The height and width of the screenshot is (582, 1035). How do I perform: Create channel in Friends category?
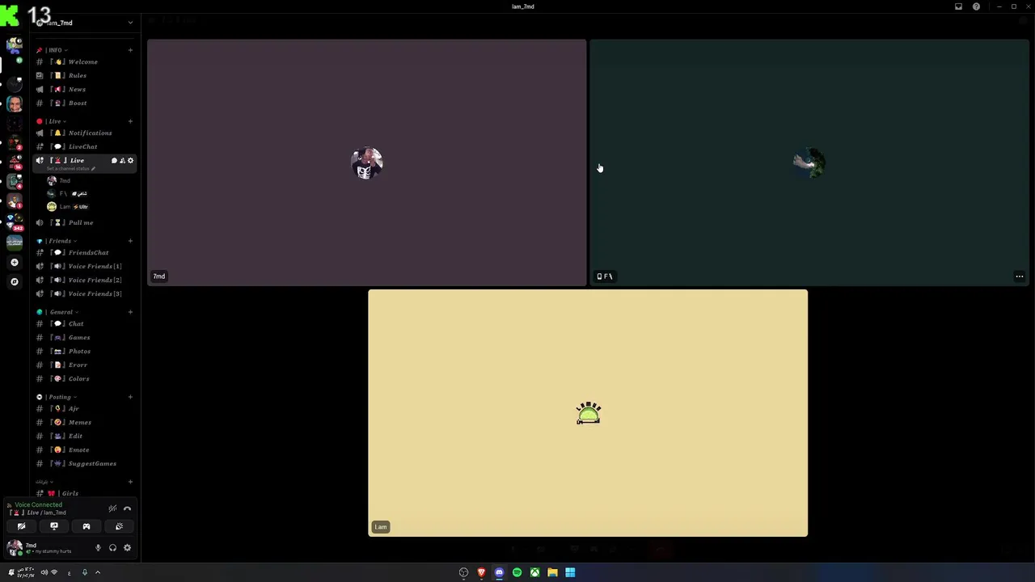130,241
